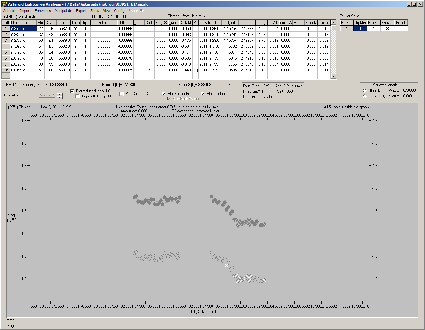Select file r125sp.lc in table
Screen dimensions: 425x330
tap(23, 29)
